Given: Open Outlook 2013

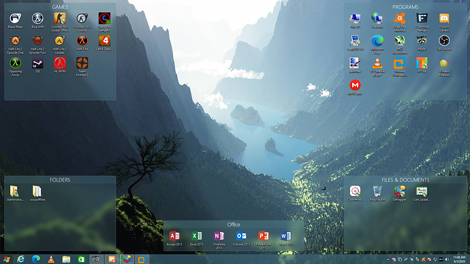Looking at the screenshot, I should 241,238.
